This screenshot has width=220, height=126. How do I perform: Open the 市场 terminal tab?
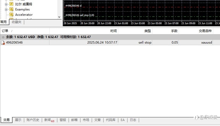[86, 120]
